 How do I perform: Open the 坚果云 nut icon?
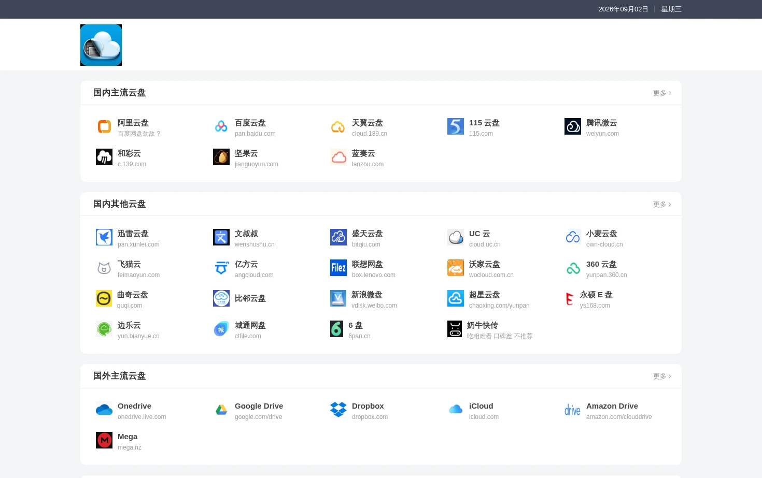point(221,157)
